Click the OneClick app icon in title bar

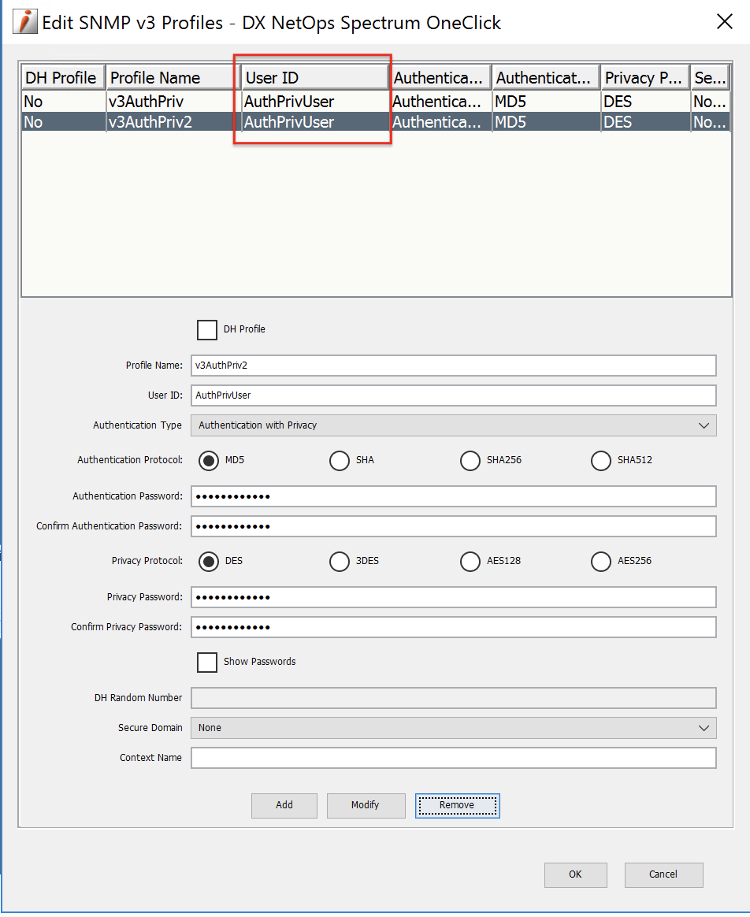26,22
